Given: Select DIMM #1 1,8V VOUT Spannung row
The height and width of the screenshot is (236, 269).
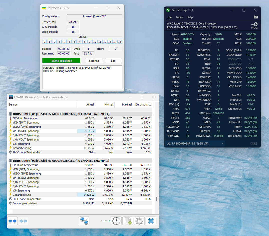Looking at the screenshot, I should point(80,135).
